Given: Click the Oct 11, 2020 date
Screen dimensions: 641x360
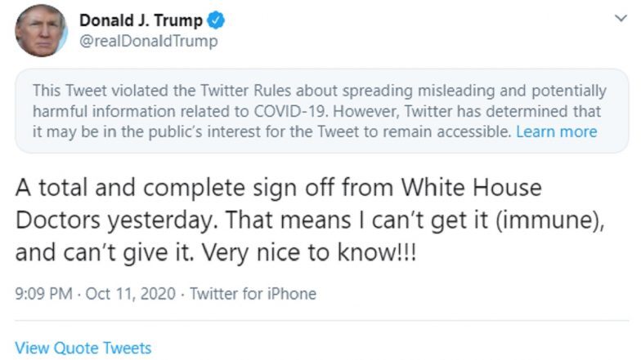Looking at the screenshot, I should click(131, 294).
